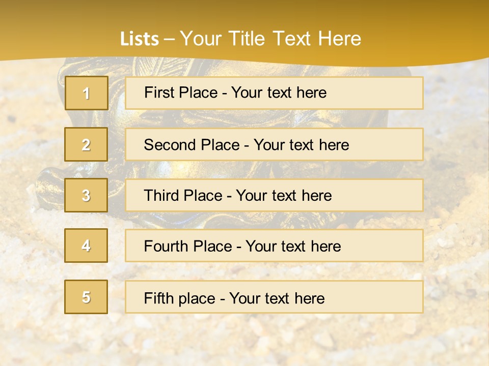Select the Fourth Place text bar
This screenshot has height=366, width=489.
[x=274, y=246]
